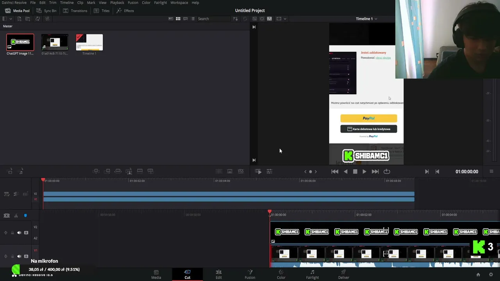500x281 pixels.
Task: Switch media pool to strip view
Action: [x=186, y=19]
